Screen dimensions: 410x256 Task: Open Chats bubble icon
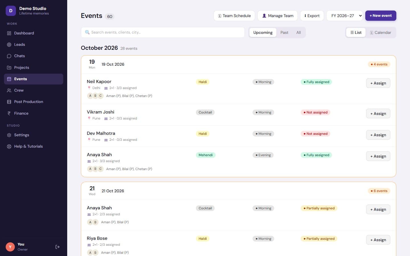click(9, 56)
